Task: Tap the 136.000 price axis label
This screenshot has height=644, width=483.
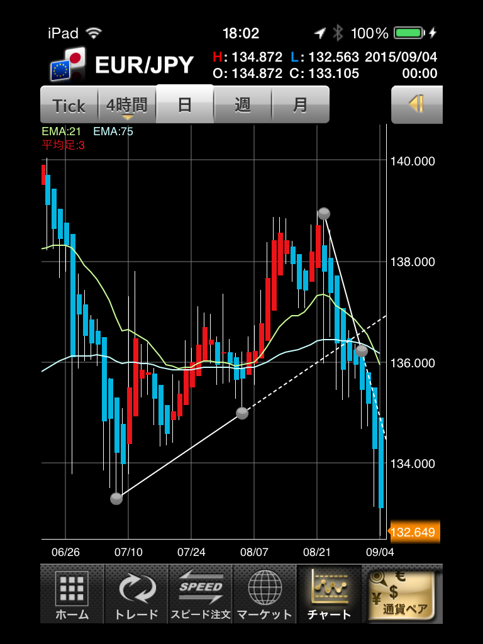Action: click(413, 363)
